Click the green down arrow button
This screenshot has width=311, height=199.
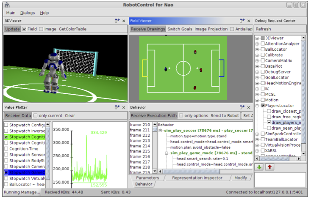tap(259, 167)
